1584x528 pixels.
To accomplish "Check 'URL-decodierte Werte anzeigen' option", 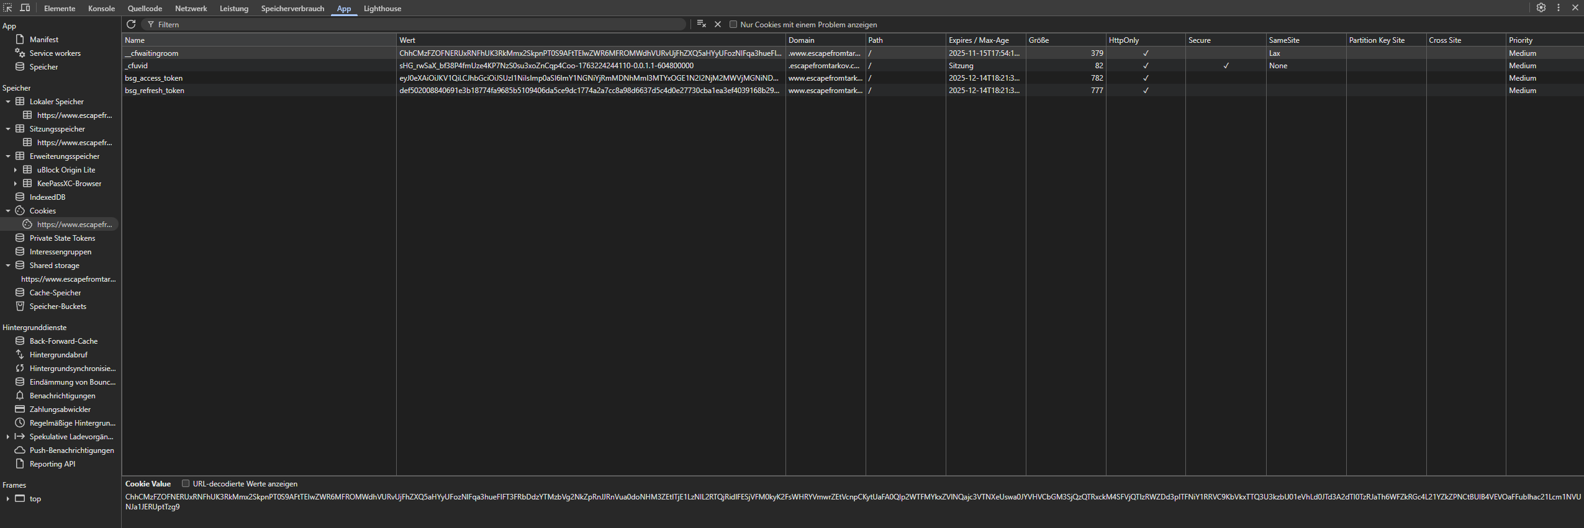I will click(x=186, y=484).
